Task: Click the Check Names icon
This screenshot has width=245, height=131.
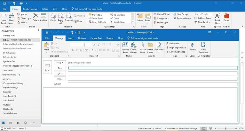Action: click(x=133, y=47)
